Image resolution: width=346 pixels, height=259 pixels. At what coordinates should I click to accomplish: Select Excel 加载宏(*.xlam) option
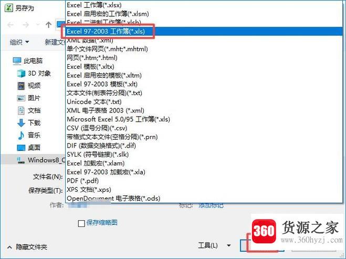pos(204,163)
